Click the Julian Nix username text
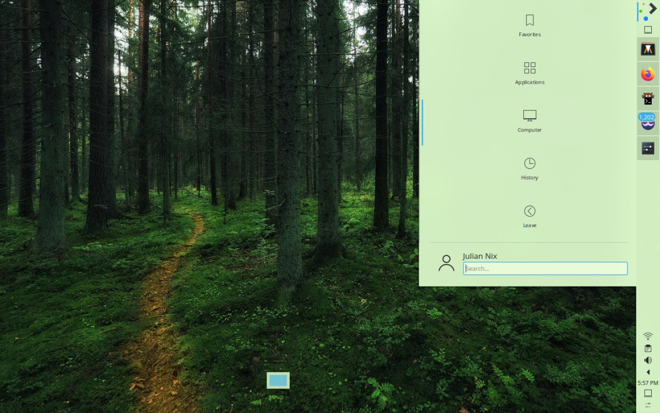 [480, 256]
